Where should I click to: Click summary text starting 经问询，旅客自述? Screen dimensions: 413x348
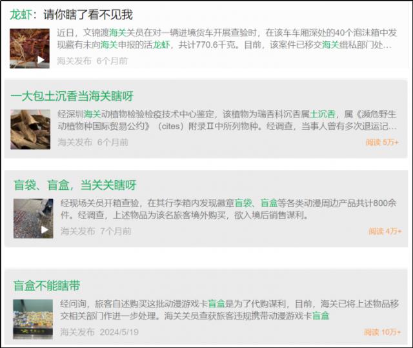click(x=229, y=309)
